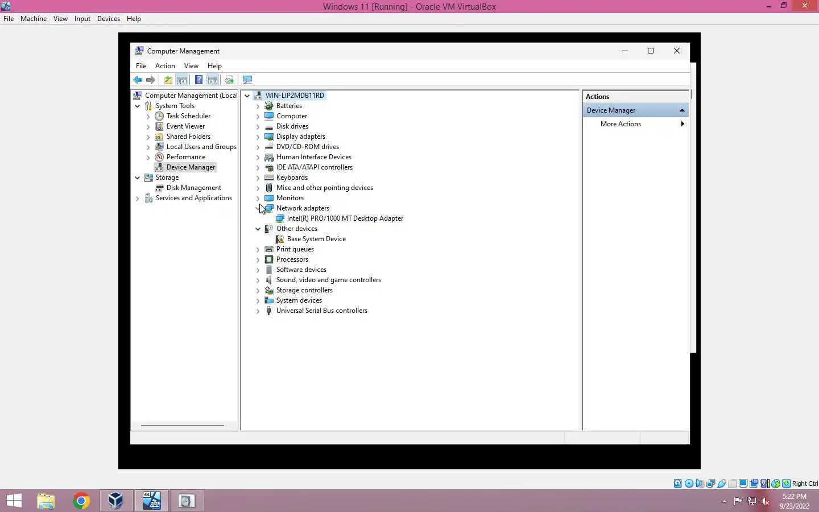
Task: Select Human Interface Devices category
Action: tap(314, 157)
